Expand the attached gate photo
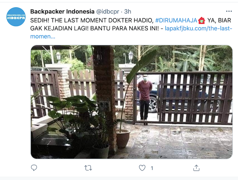This screenshot has width=238, height=180. point(132,102)
